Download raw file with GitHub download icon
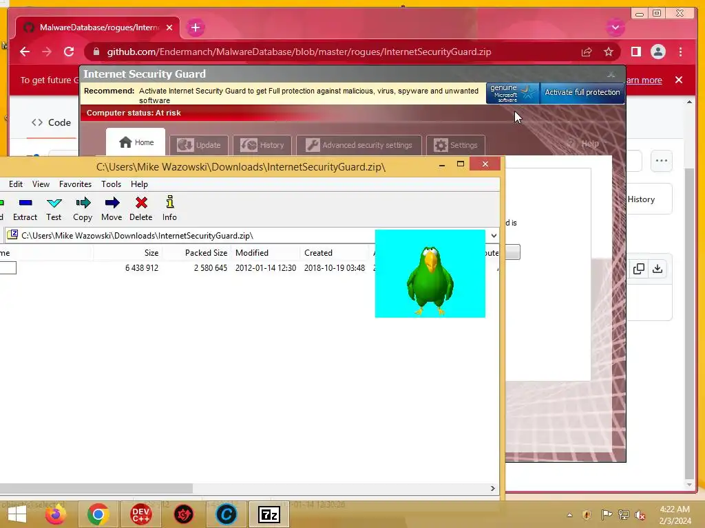The height and width of the screenshot is (528, 705). tap(657, 269)
